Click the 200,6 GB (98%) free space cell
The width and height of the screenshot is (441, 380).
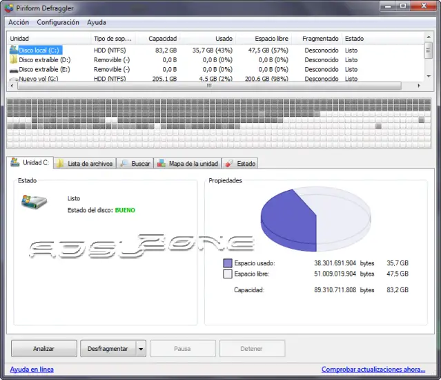266,79
